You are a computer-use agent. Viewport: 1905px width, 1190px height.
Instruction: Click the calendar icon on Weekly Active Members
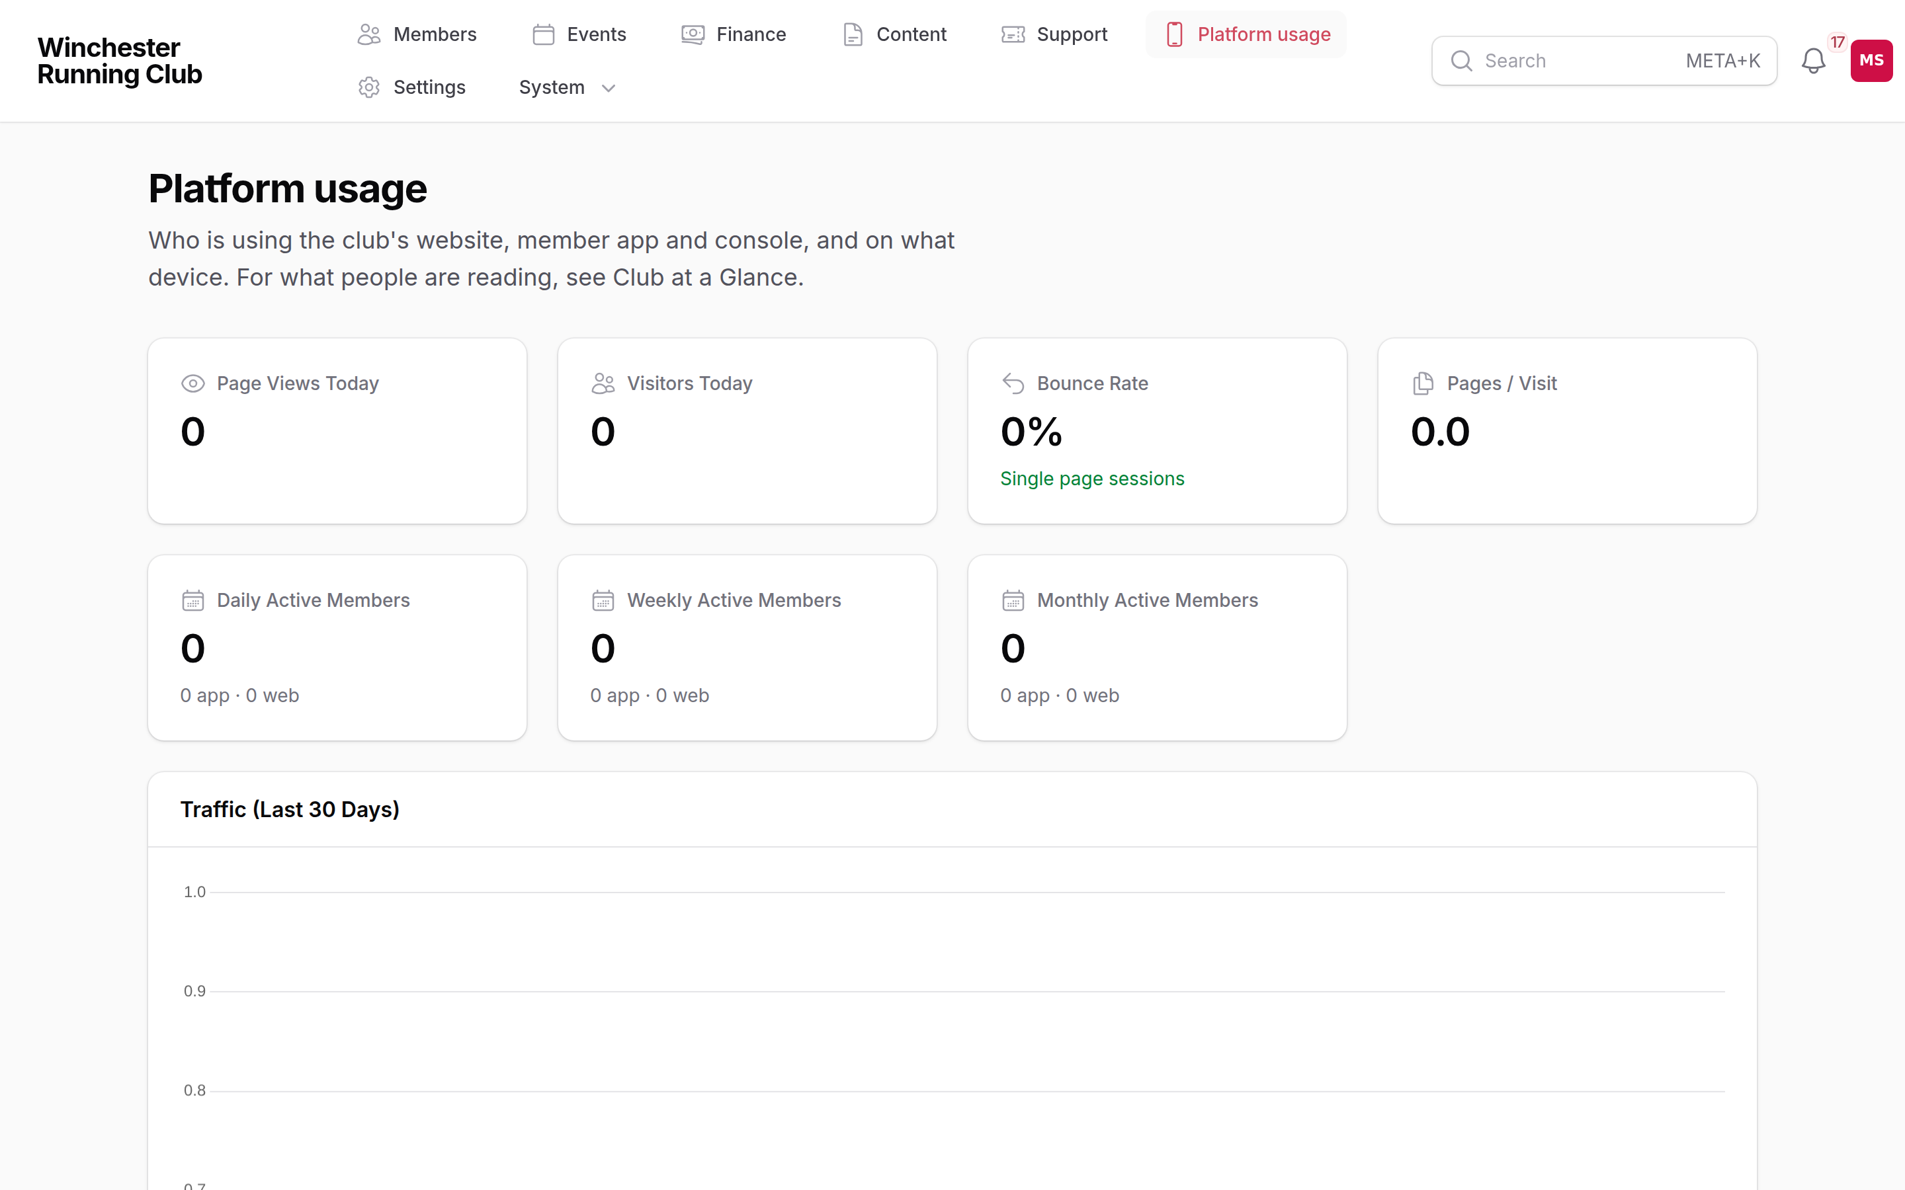[x=603, y=600]
